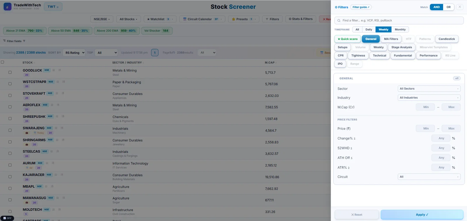Screen dimensions: 467x221
Task: Click the M.Cap (Cr) Min field
Action: click(x=425, y=107)
